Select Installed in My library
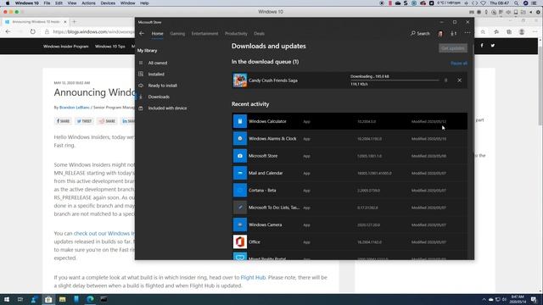Screen dimensions: 543x305 click(x=156, y=74)
